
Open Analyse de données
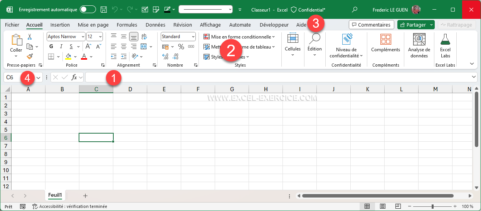(419, 45)
